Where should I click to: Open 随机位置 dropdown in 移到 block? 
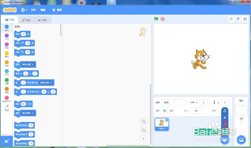pos(28,64)
